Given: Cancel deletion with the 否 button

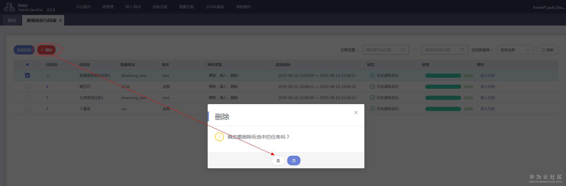Looking at the screenshot, I should 294,160.
